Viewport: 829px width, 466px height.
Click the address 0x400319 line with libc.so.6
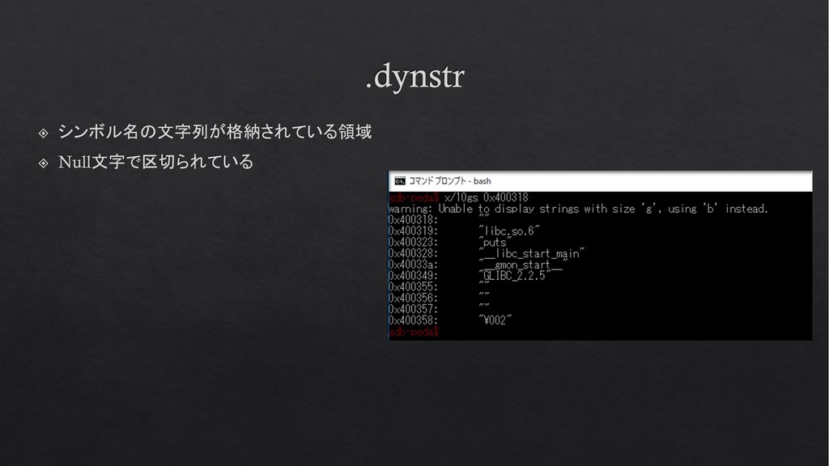[464, 231]
